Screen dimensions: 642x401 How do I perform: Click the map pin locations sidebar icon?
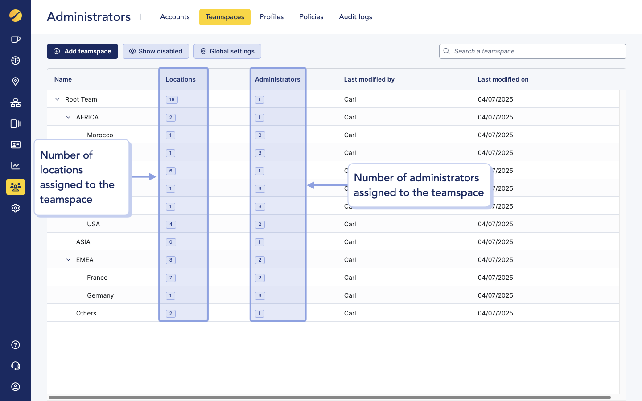tap(16, 82)
